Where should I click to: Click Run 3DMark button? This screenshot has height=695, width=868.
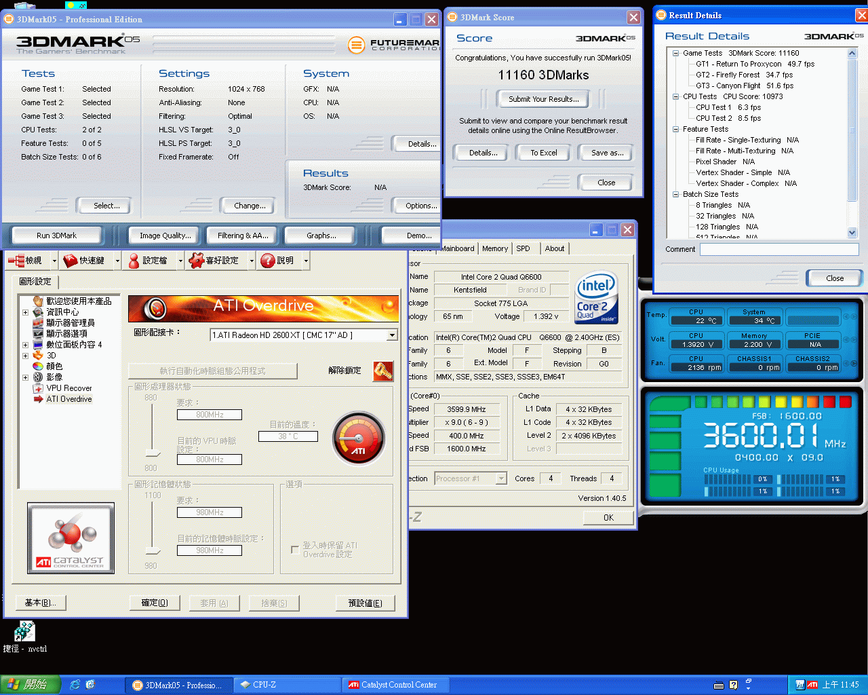point(56,236)
